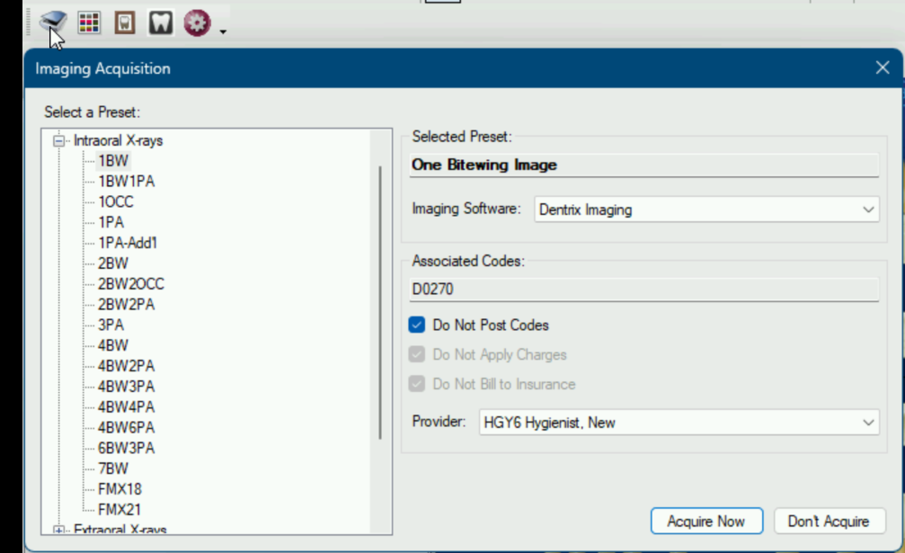Open the small arrow beside gear icon
Image resolution: width=905 pixels, height=553 pixels.
point(223,31)
